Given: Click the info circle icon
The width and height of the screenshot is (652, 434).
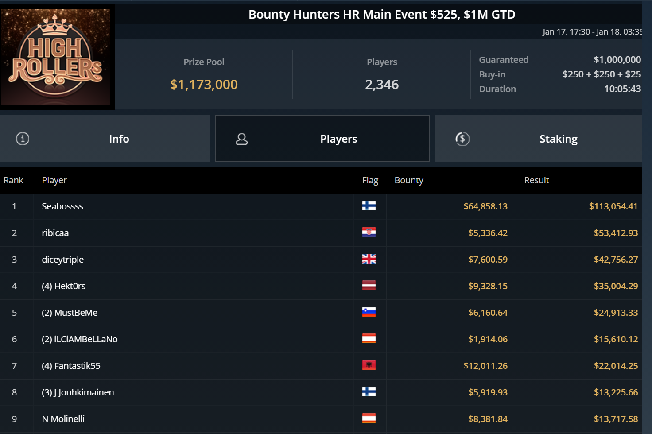Looking at the screenshot, I should pos(23,139).
